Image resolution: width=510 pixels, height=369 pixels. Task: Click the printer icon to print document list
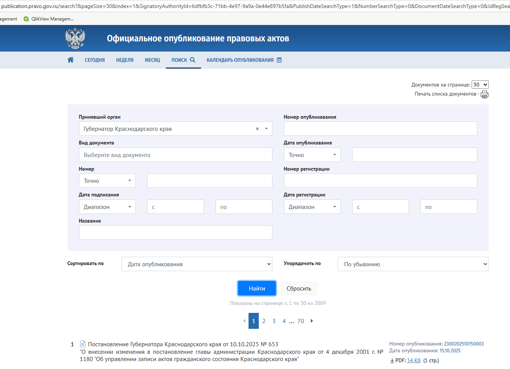[485, 94]
